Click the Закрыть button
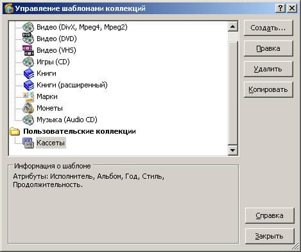Viewport: 301px width, 252px height. (270, 236)
